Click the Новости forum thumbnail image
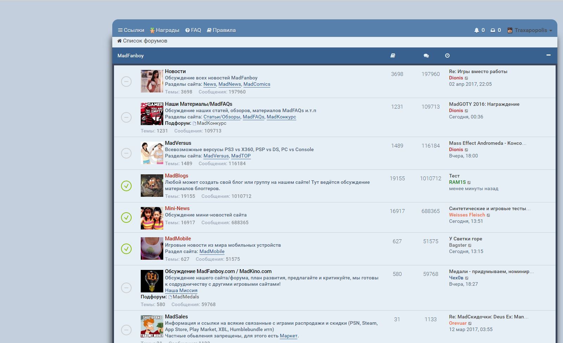The width and height of the screenshot is (563, 343). (x=152, y=81)
